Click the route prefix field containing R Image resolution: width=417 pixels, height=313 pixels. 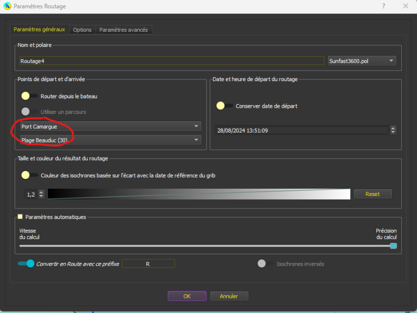(149, 264)
